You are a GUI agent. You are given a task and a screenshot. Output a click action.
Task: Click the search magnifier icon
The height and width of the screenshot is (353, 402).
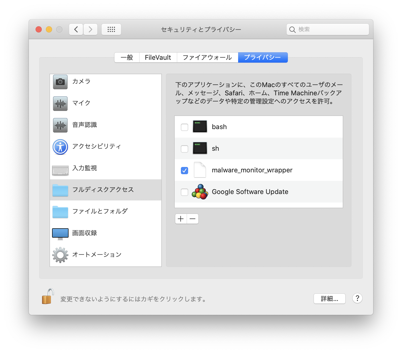point(292,30)
